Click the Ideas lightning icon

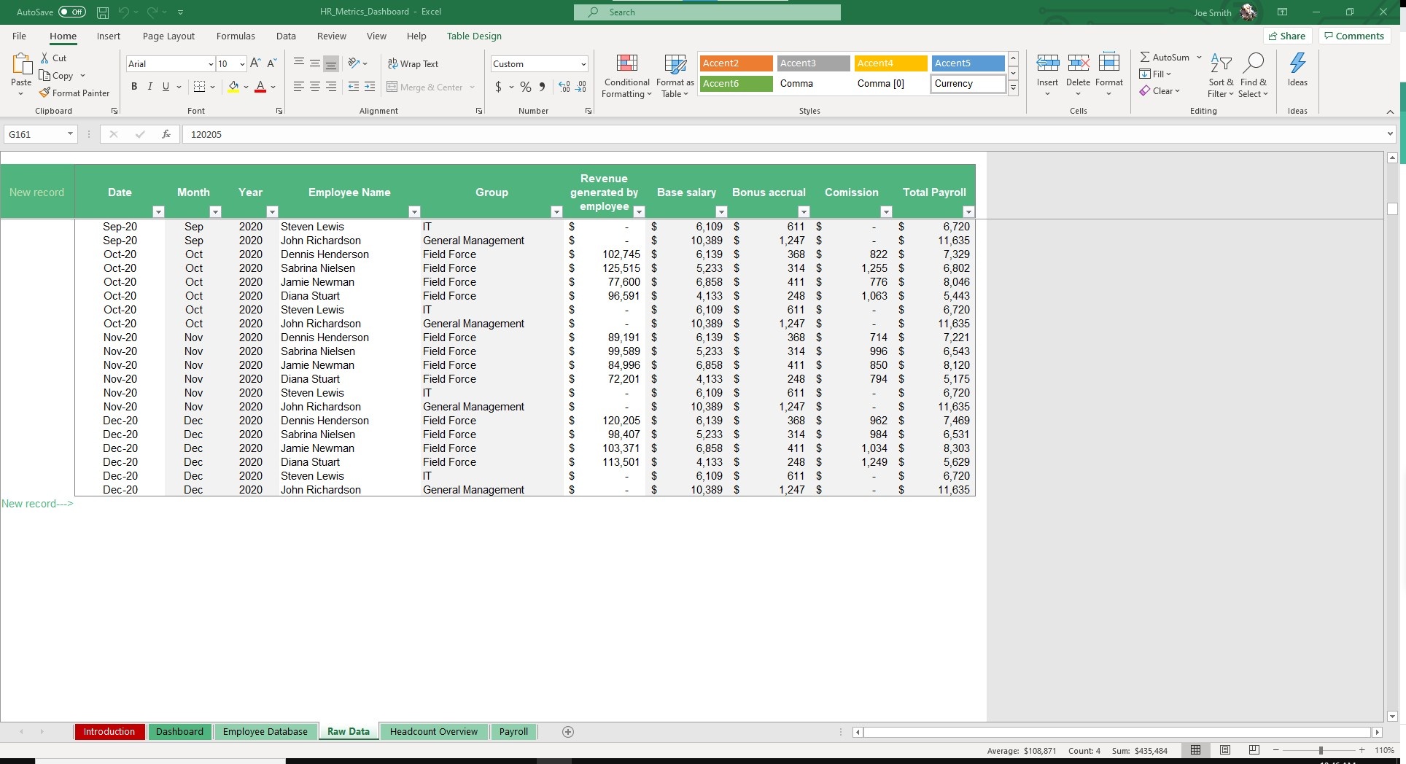pyautogui.click(x=1297, y=64)
